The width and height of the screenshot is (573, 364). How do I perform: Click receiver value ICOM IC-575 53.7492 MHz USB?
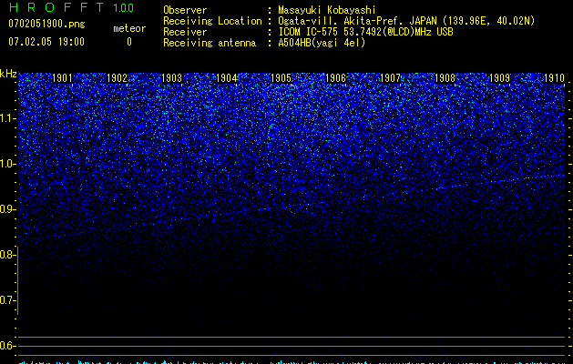365,32
